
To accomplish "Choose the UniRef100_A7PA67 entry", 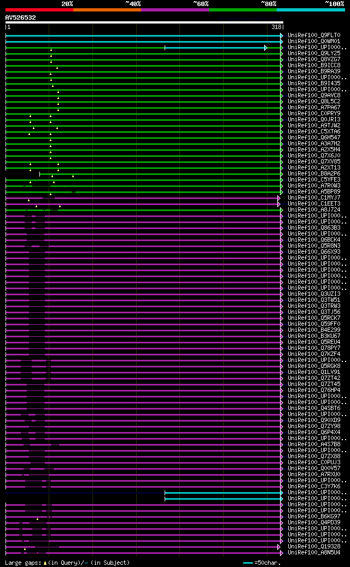I will 314,108.
